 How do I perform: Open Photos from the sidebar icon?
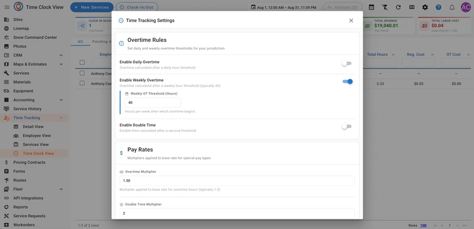coord(7,47)
